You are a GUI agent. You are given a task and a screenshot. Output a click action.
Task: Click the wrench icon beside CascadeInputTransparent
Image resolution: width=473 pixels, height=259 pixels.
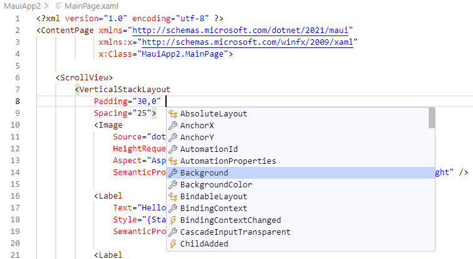(173, 232)
